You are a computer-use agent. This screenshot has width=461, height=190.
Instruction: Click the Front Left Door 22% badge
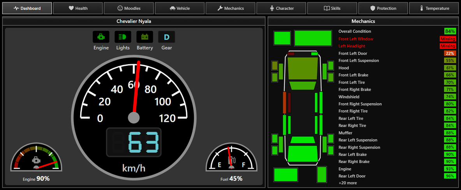(x=450, y=53)
